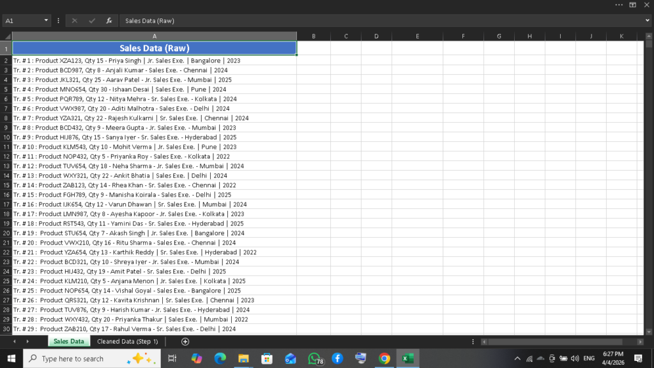Viewport: 654px width, 368px height.
Task: Click the horizontal scrollbar left arrow
Action: 484,342
